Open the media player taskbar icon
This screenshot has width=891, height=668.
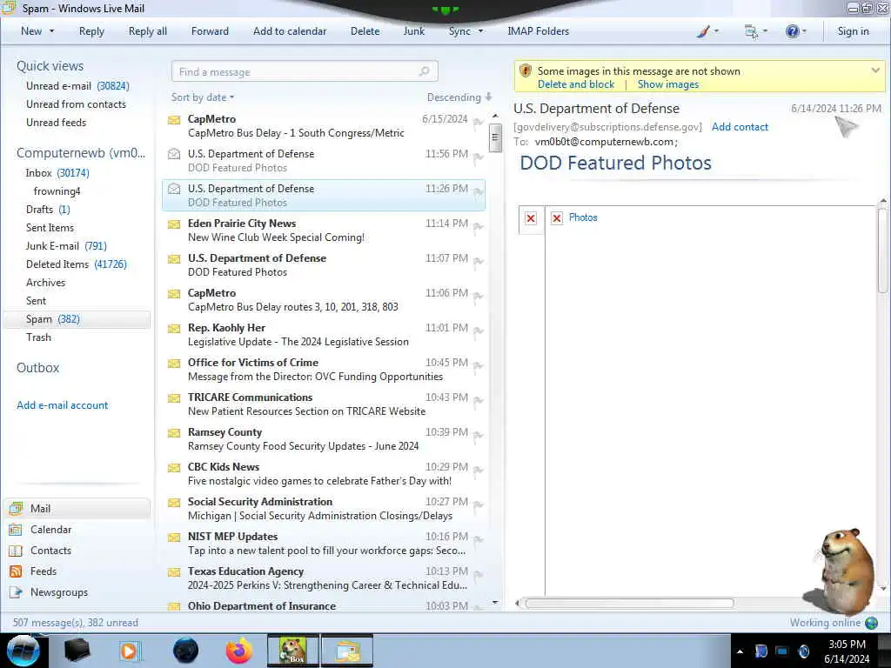[130, 651]
